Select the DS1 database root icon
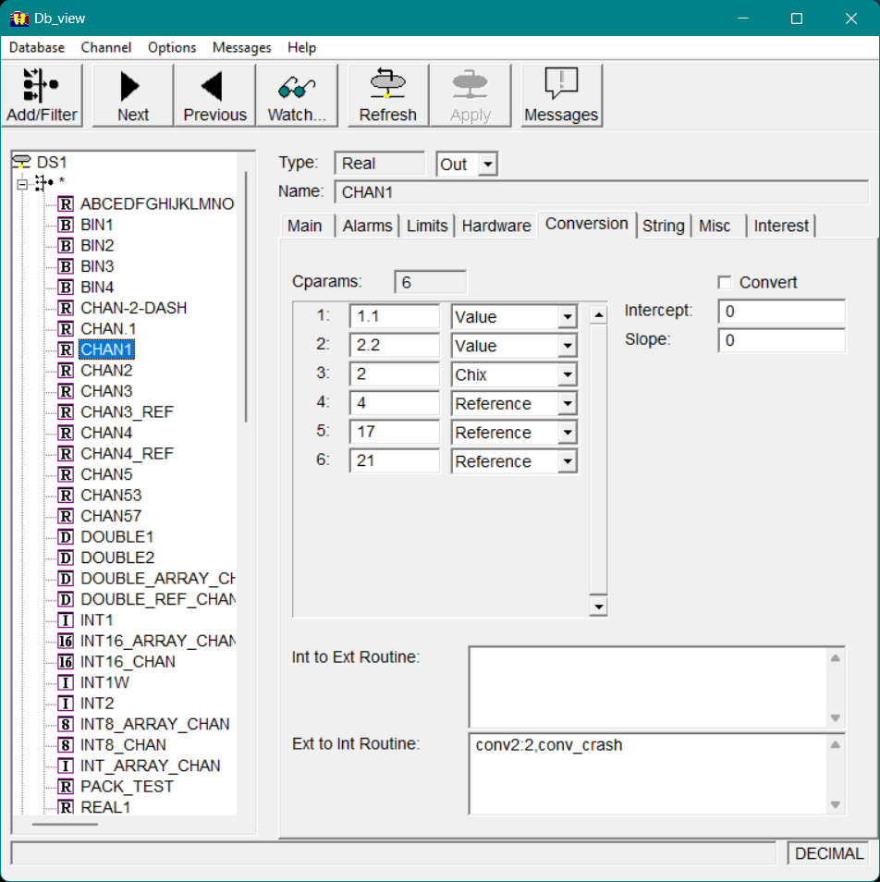The height and width of the screenshot is (882, 880). point(21,162)
